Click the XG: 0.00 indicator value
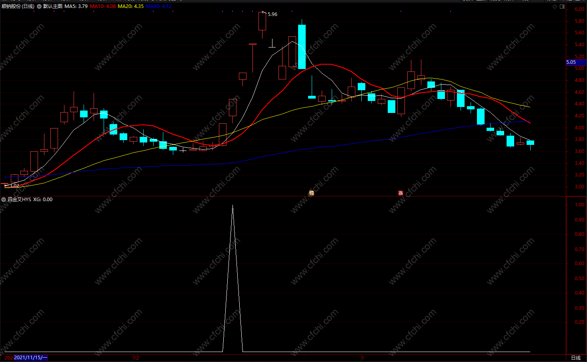The image size is (587, 362). tap(43, 200)
